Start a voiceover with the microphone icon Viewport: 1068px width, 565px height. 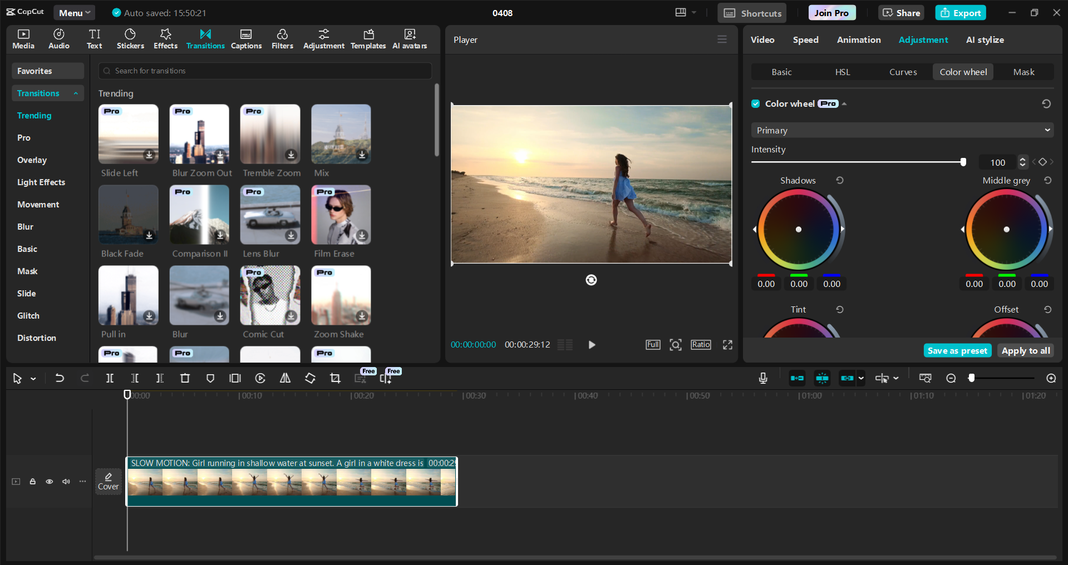(x=762, y=378)
